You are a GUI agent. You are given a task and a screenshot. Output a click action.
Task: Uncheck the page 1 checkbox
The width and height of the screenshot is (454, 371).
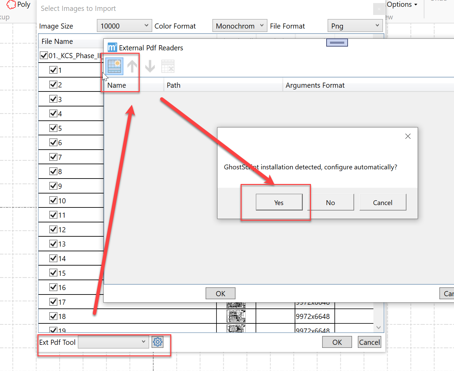click(53, 70)
